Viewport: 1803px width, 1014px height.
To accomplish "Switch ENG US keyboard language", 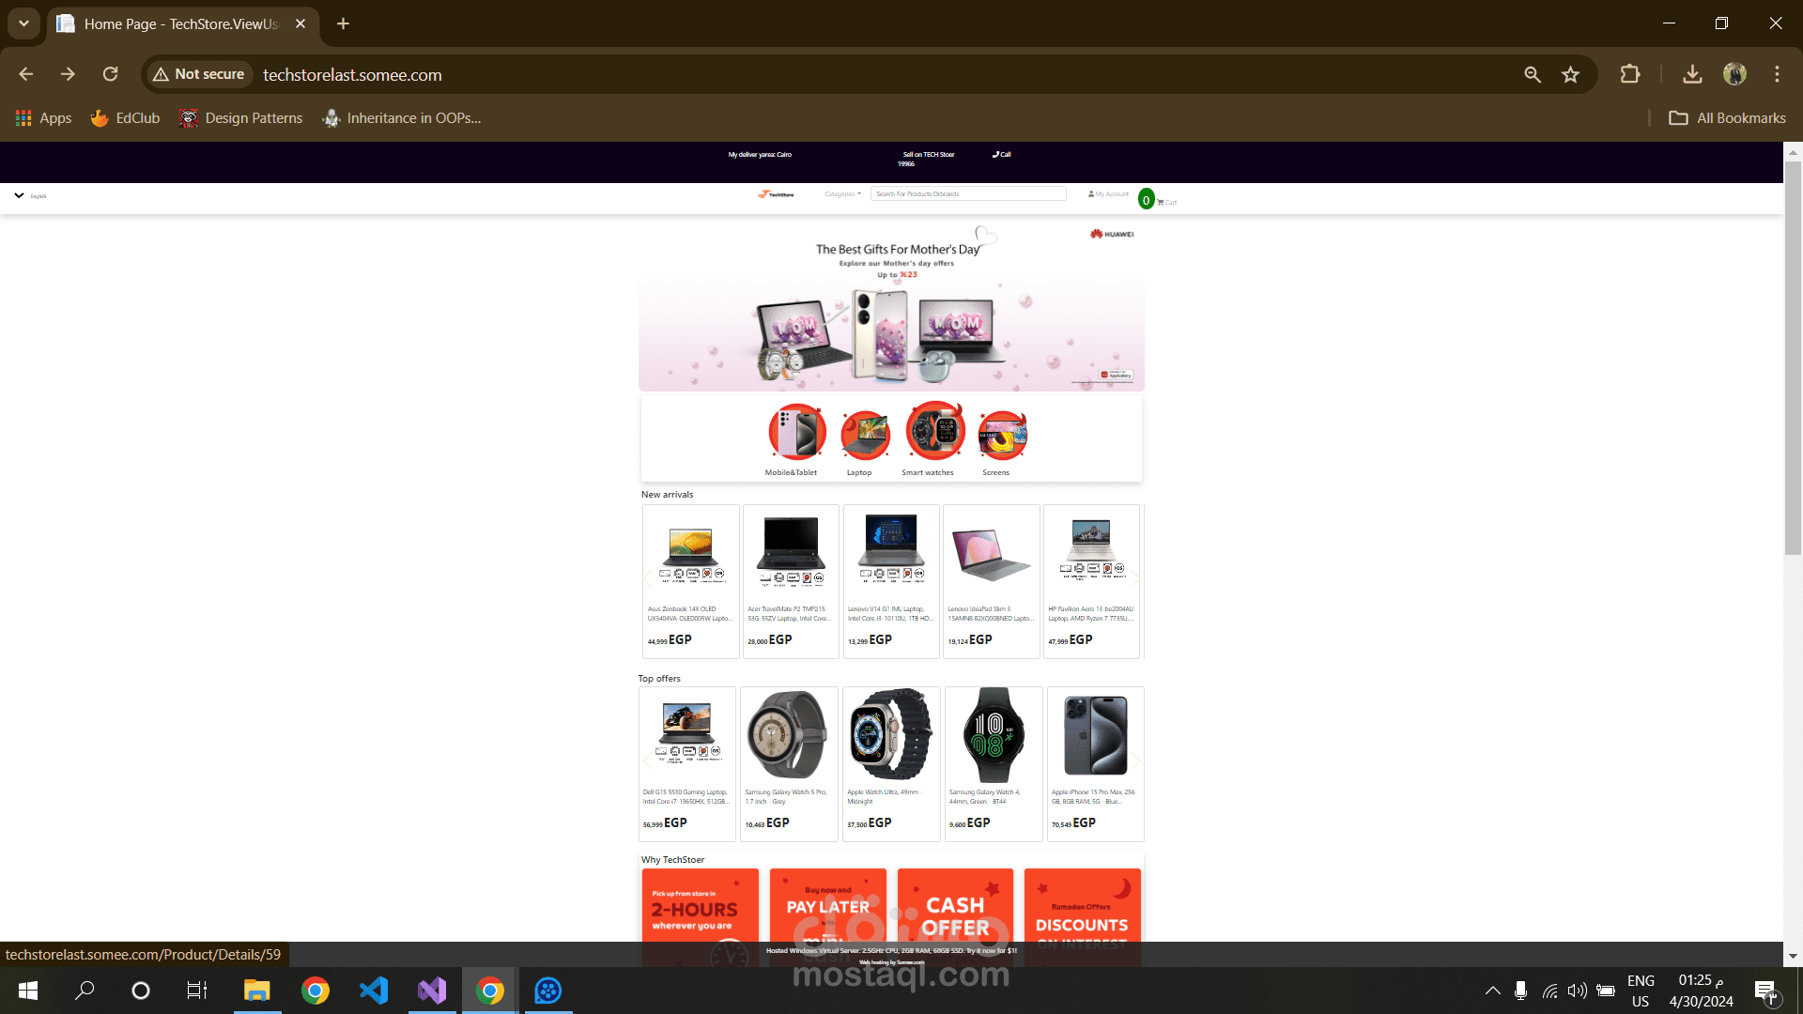I will tap(1641, 991).
